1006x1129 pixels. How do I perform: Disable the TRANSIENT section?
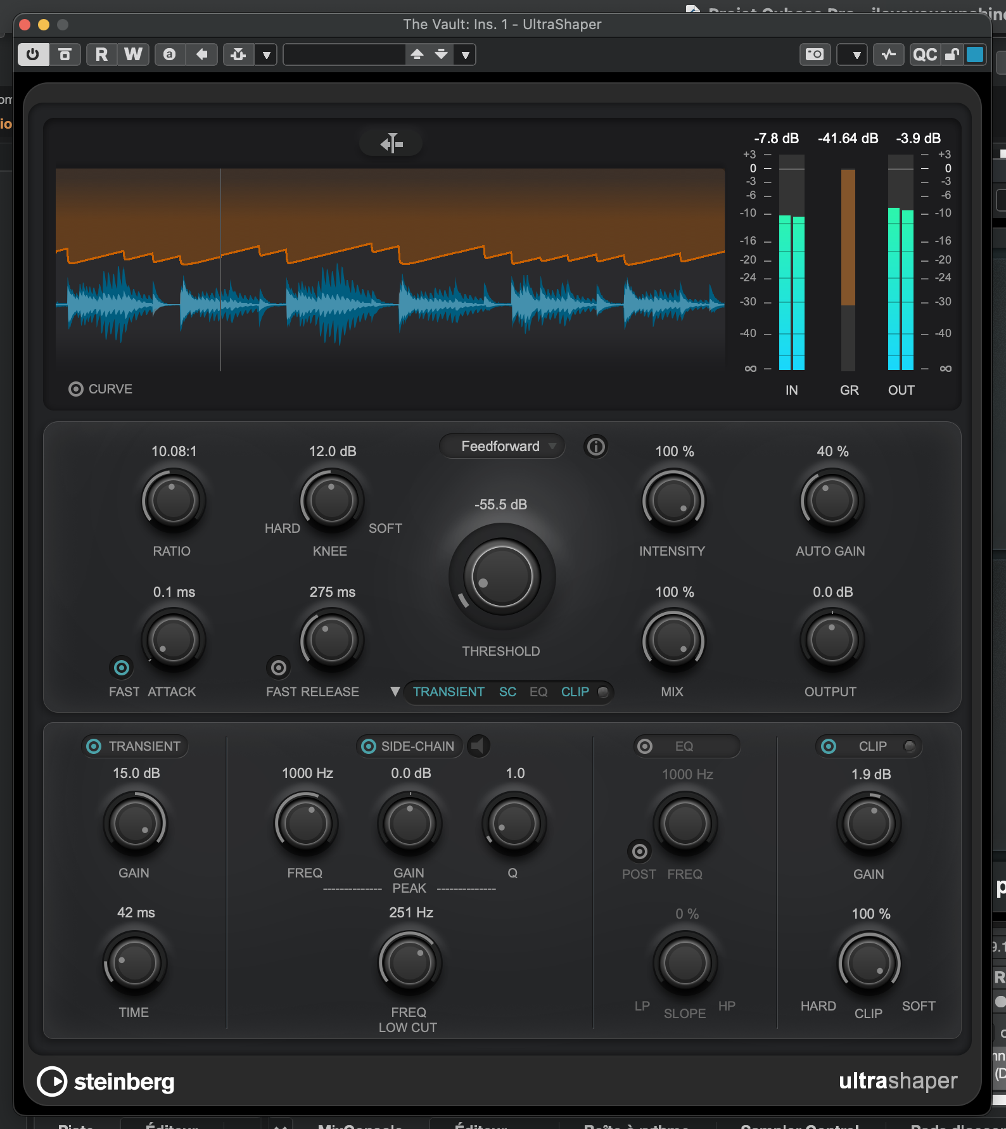[x=94, y=746]
